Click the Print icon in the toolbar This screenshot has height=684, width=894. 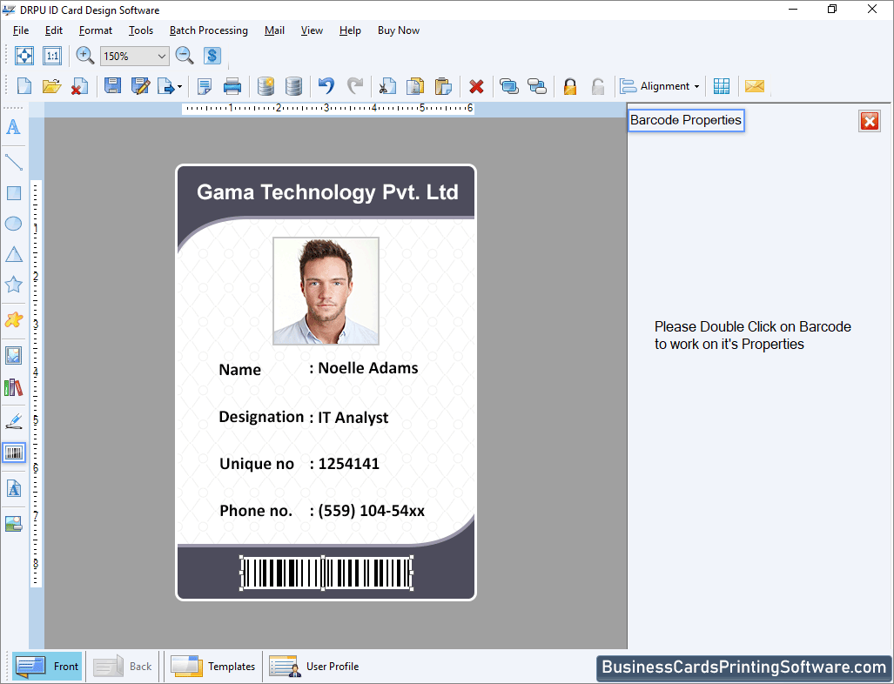click(x=232, y=85)
